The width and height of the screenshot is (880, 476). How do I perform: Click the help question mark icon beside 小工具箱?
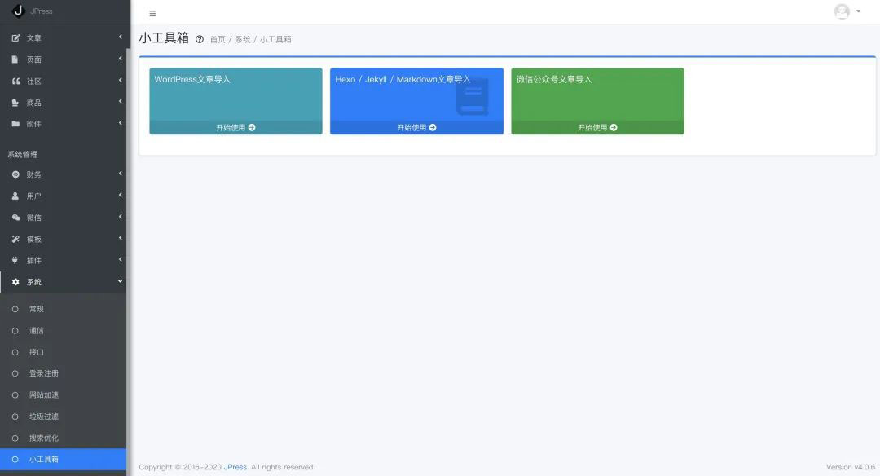[x=200, y=39]
